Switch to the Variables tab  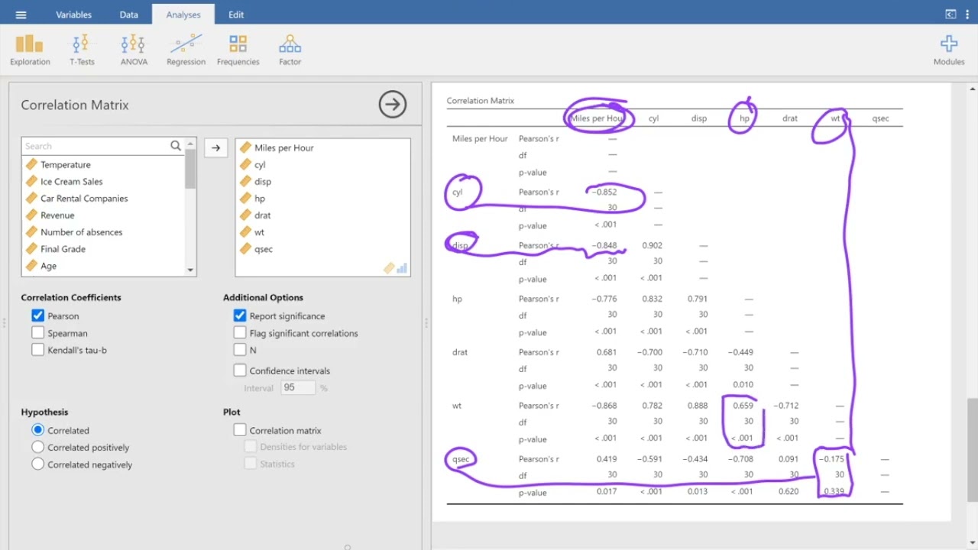73,15
